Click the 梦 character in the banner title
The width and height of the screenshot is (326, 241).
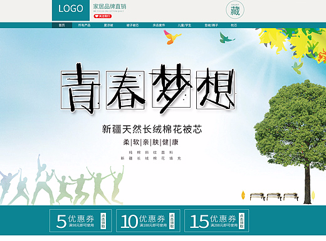tap(171, 89)
